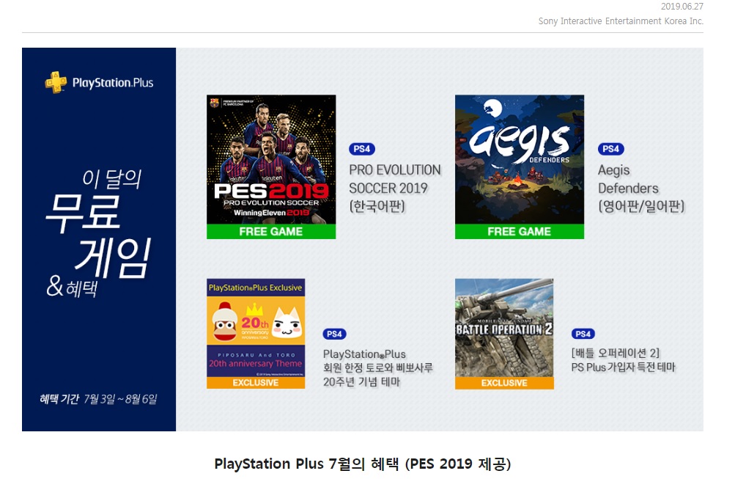The image size is (746, 479).
Task: Click the 이 달의 무료 게임 headline
Action: (x=99, y=223)
